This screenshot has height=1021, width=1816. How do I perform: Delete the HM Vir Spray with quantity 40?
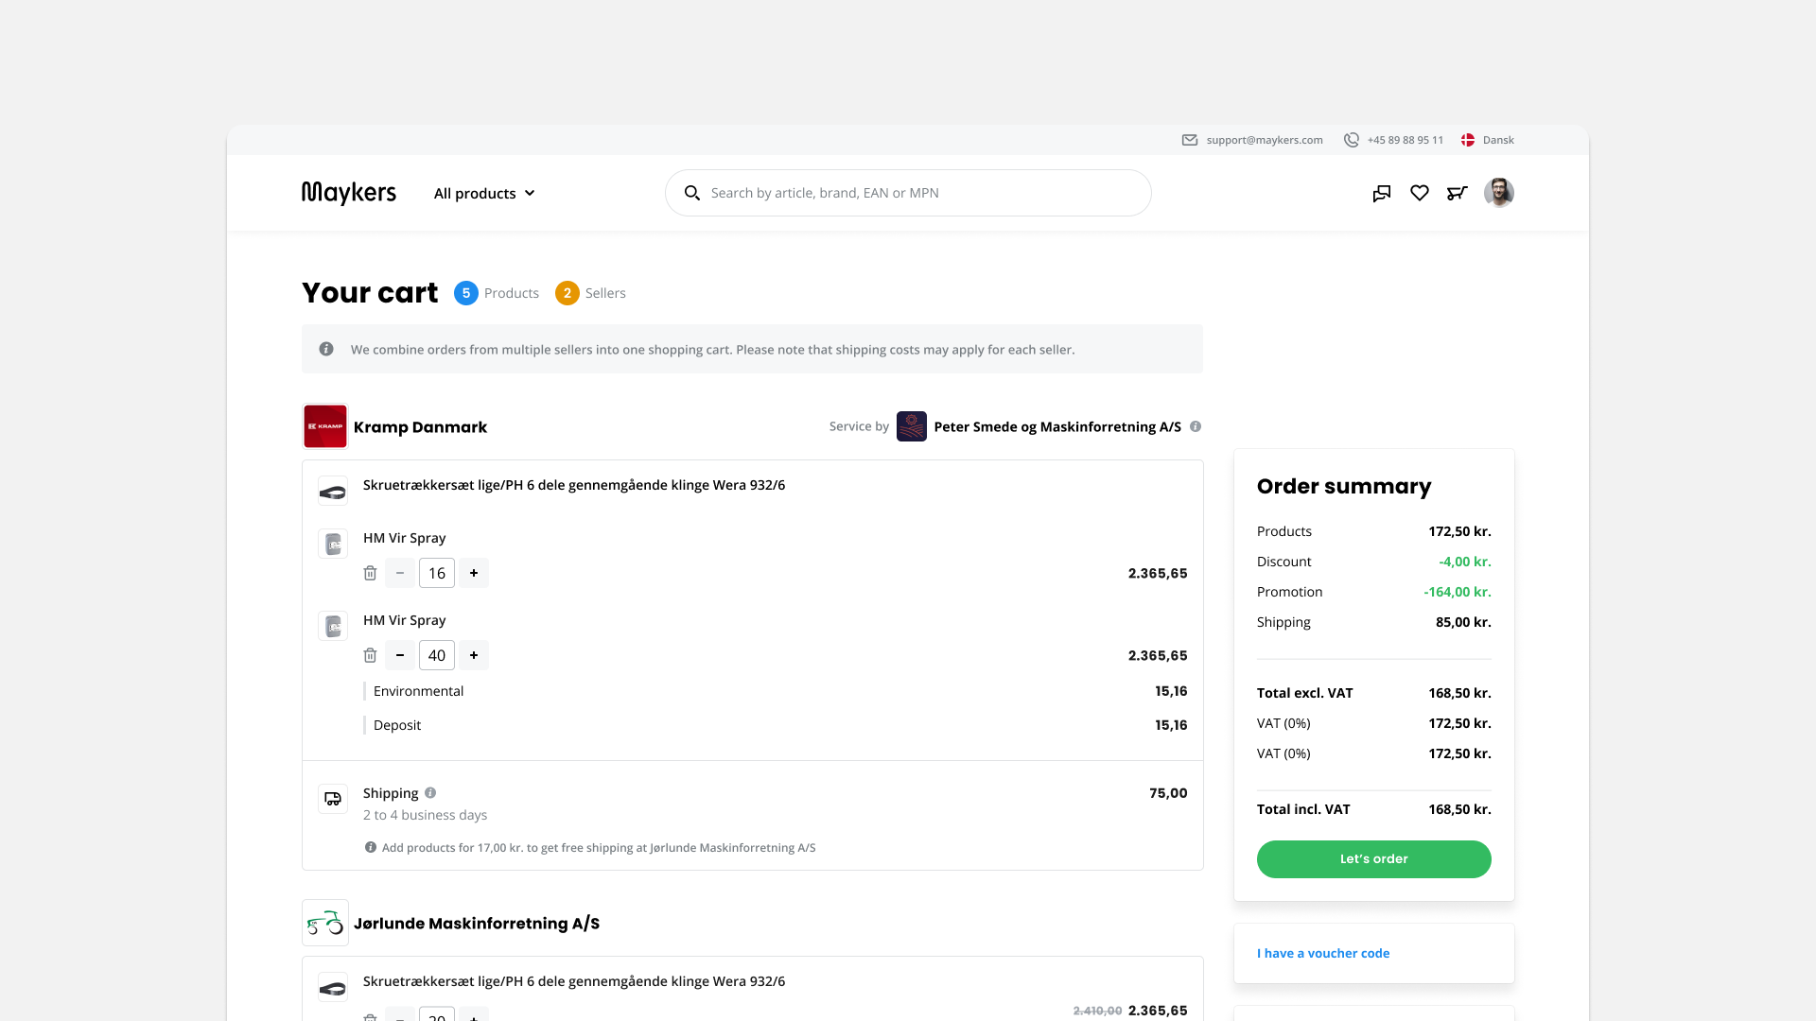pos(371,655)
